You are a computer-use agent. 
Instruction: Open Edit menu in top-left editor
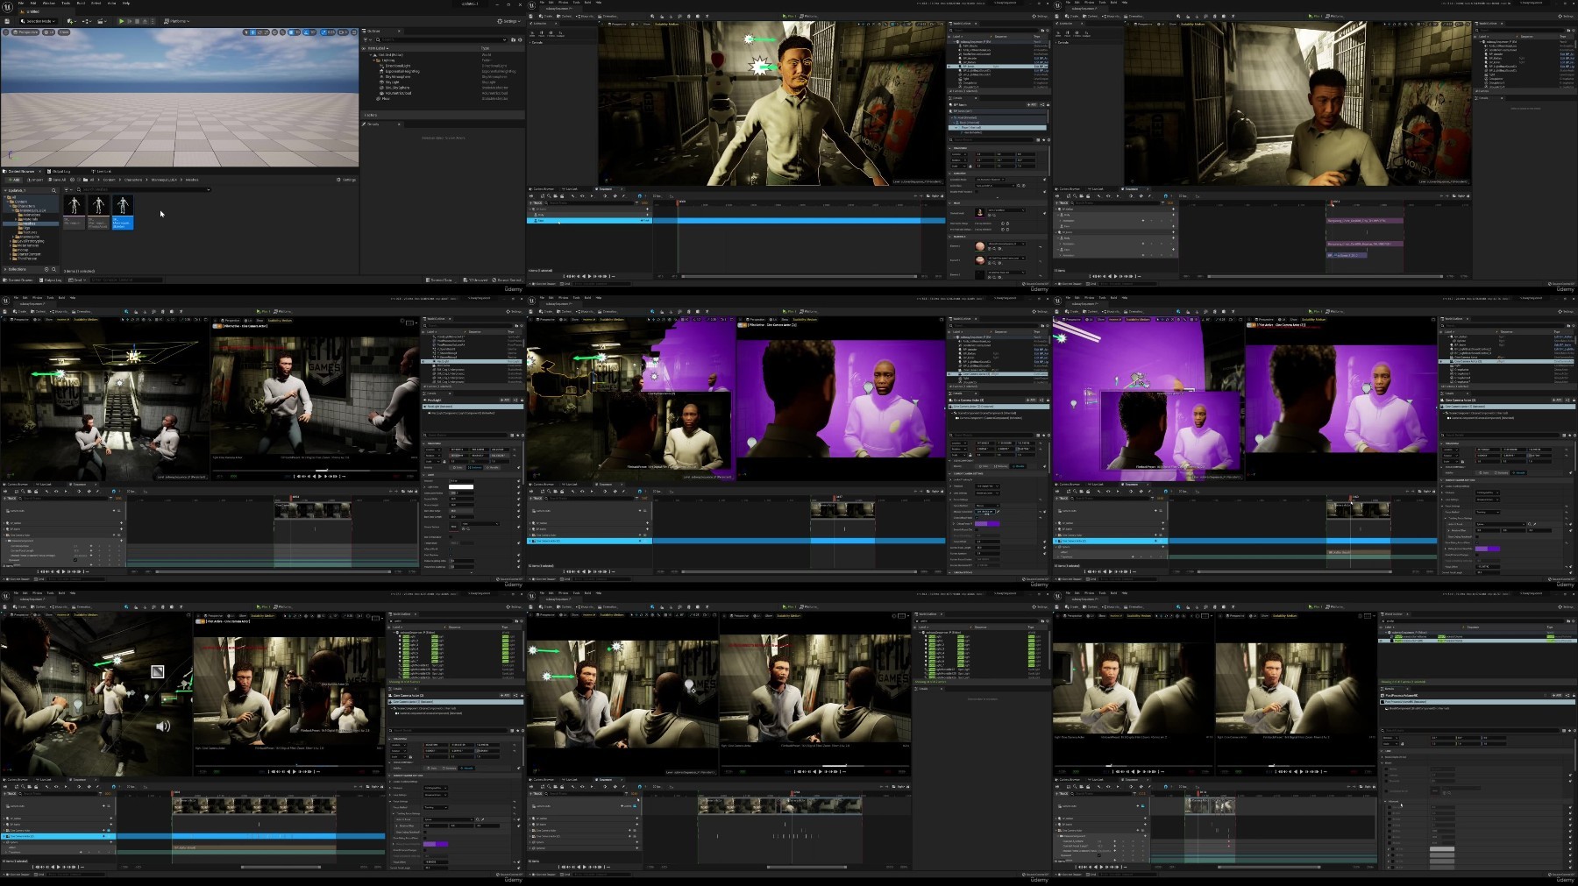tap(33, 4)
